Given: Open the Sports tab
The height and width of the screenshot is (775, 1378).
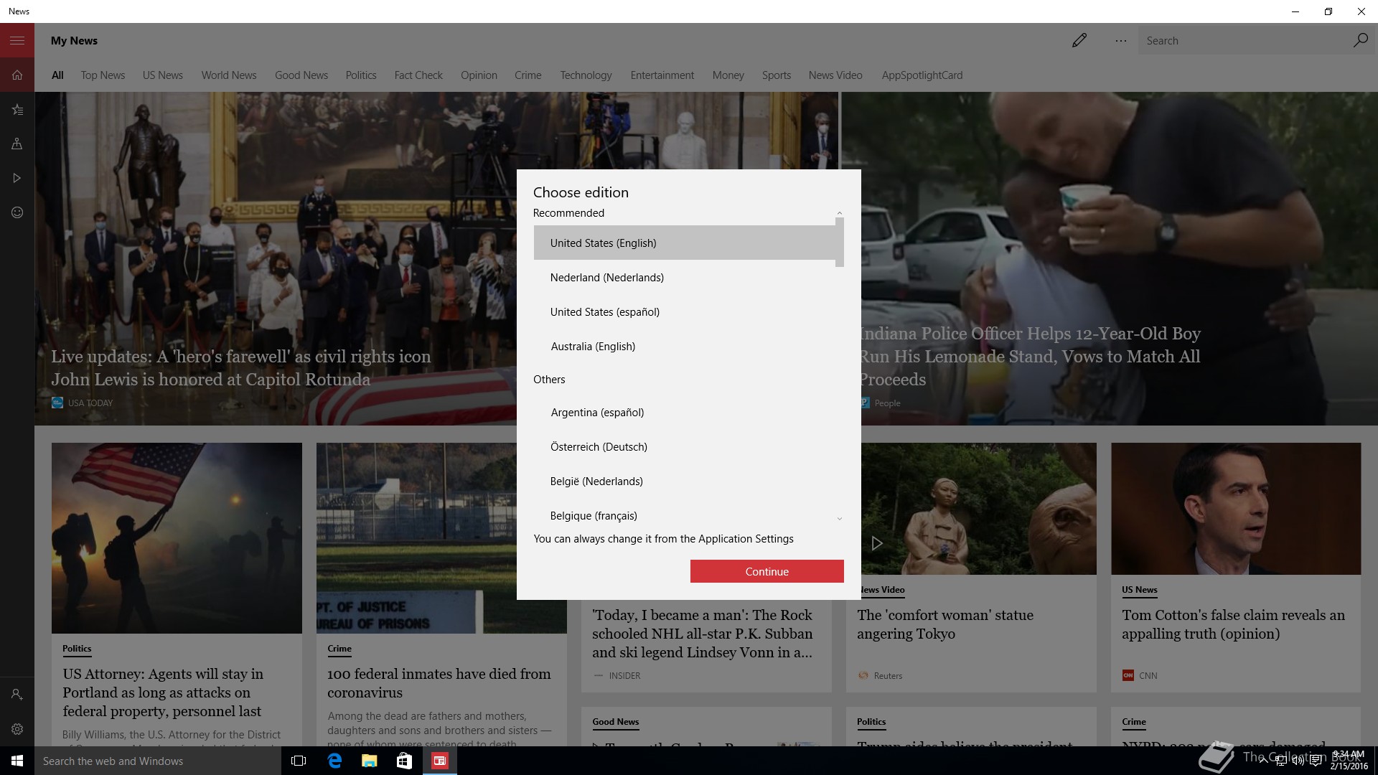Looking at the screenshot, I should 776,75.
